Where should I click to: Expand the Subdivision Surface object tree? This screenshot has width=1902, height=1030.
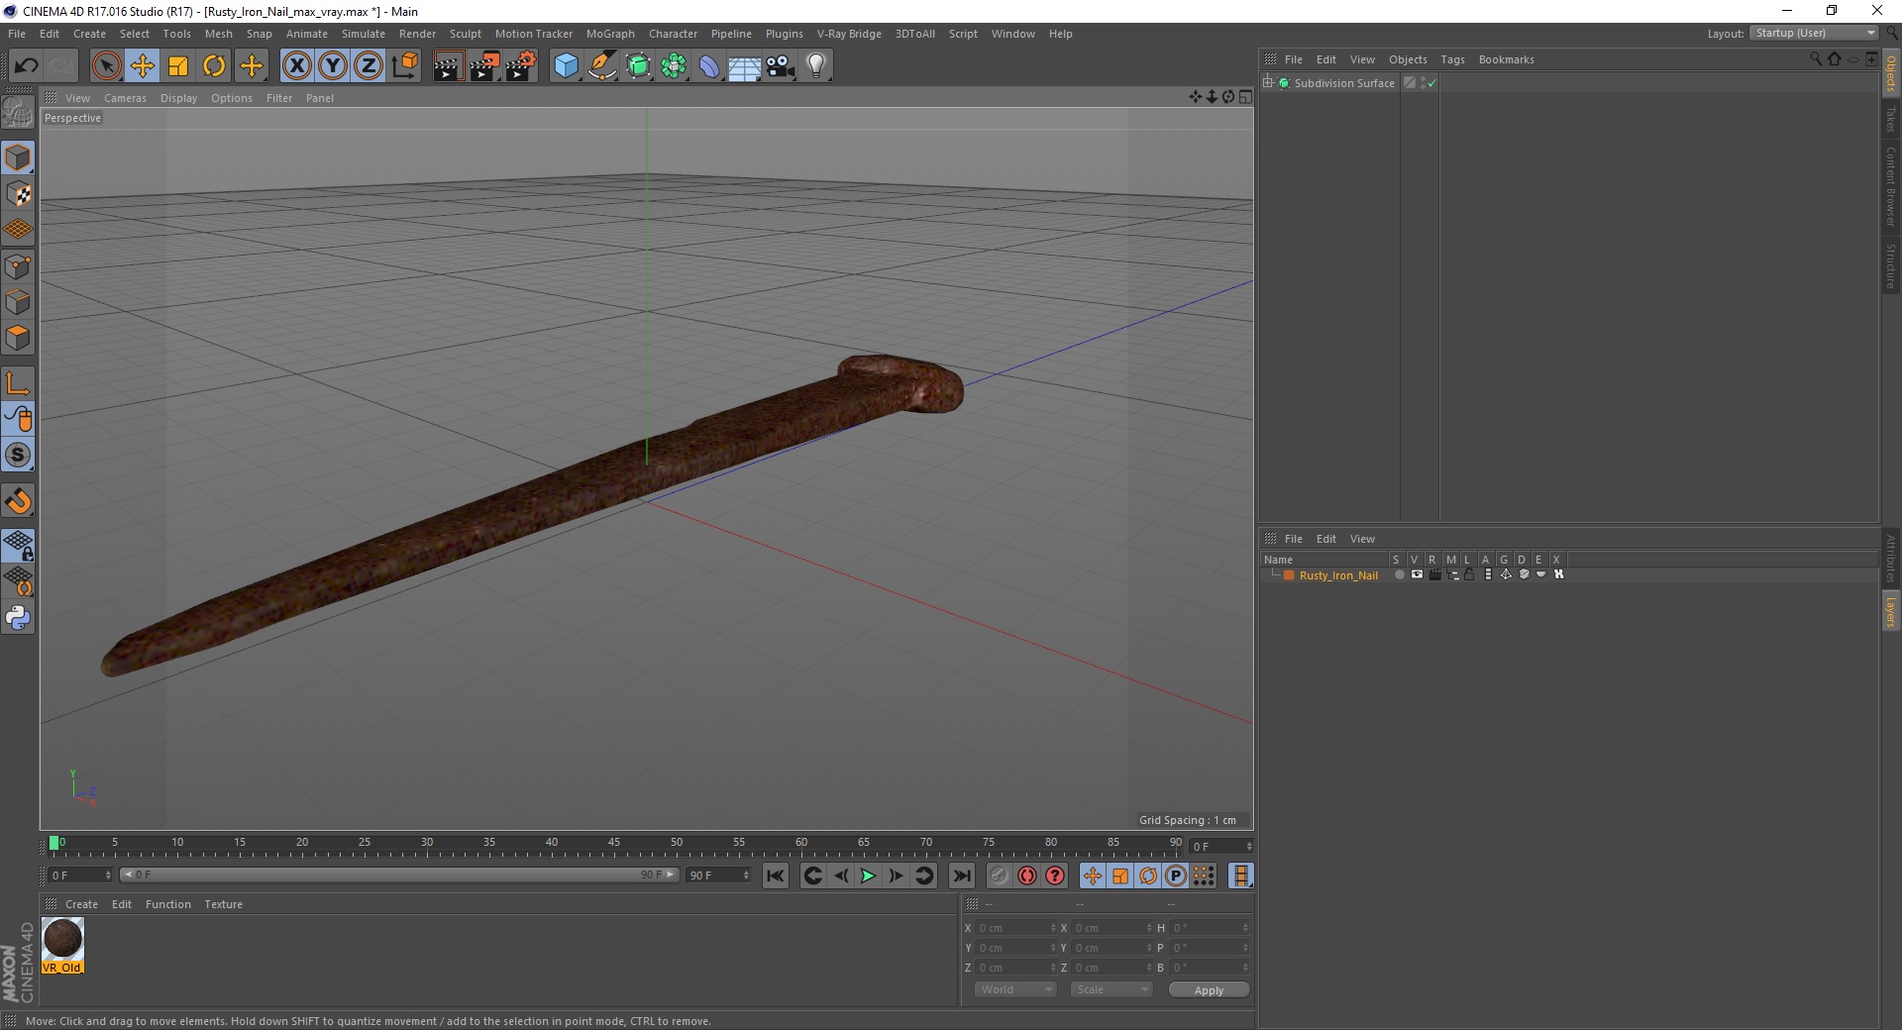1268,83
